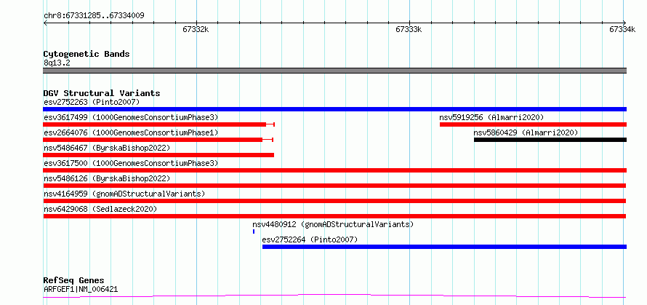The image size is (647, 305).
Task: Open the nsv5486126 (ByrskaBishop2022) label
Action: [107, 178]
